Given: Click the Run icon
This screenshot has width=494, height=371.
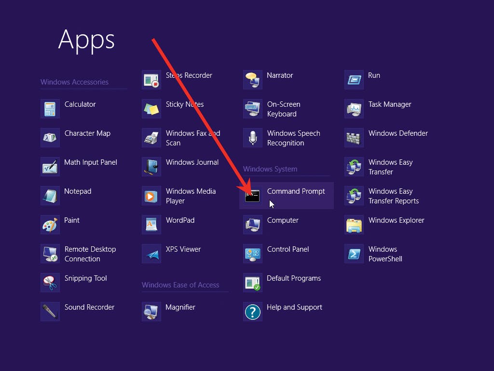Looking at the screenshot, I should click(x=354, y=80).
